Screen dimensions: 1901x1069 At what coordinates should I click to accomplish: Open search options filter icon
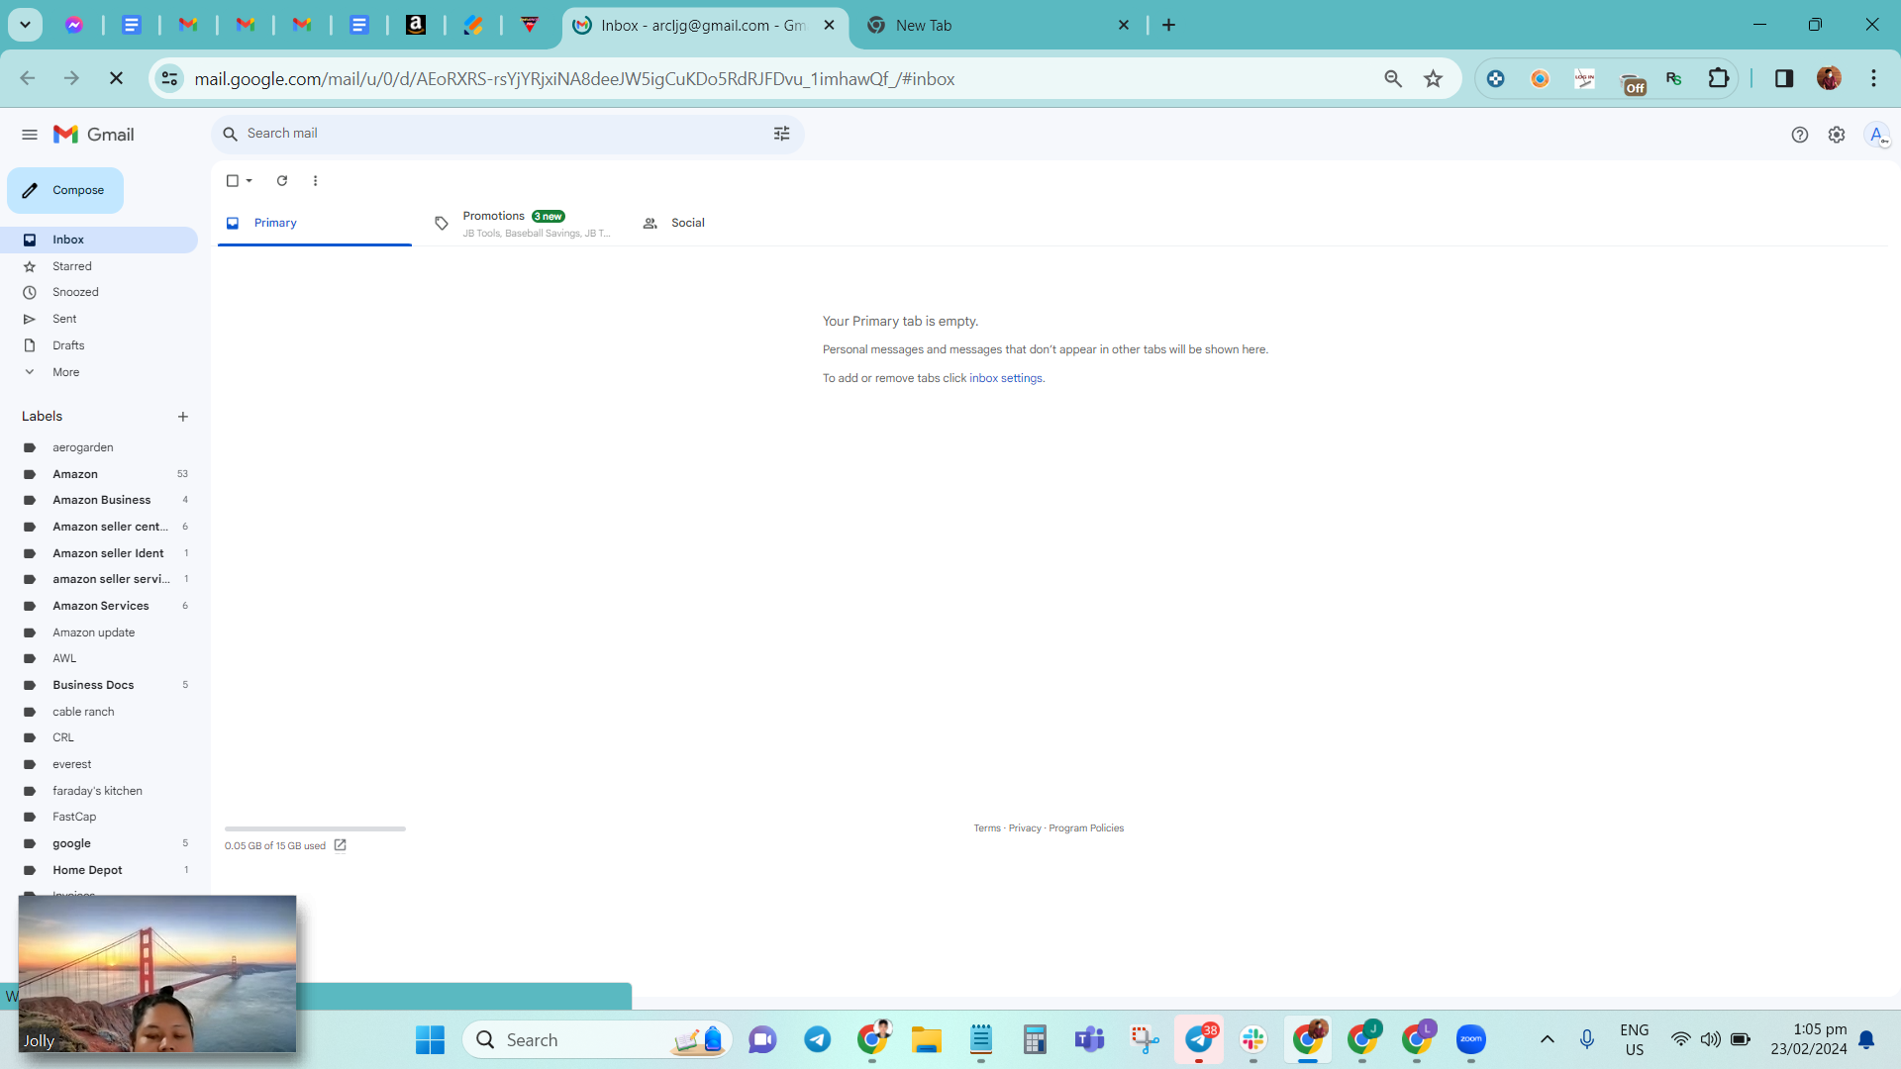781,134
